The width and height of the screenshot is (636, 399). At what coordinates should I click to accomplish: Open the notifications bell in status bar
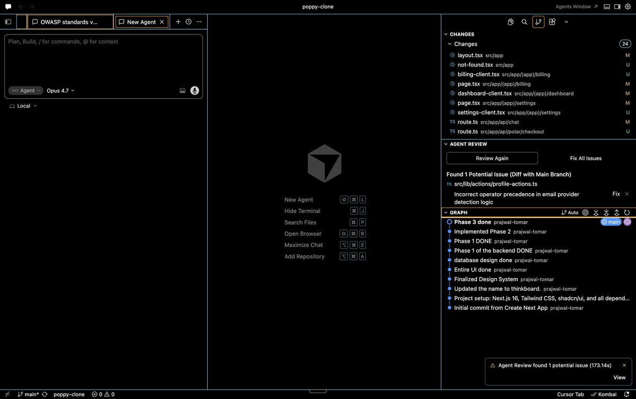click(626, 394)
